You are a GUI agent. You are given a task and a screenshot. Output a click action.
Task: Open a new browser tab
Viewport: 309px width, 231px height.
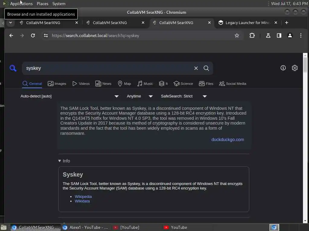[287, 23]
